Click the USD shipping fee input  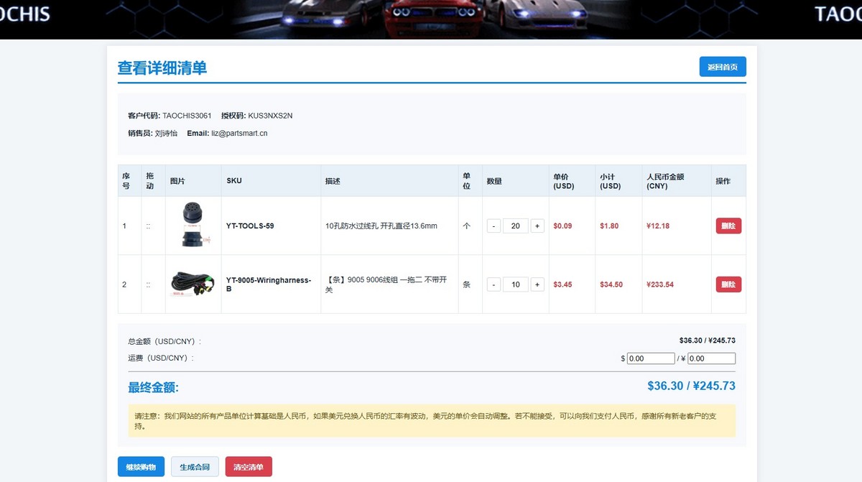[x=651, y=358]
